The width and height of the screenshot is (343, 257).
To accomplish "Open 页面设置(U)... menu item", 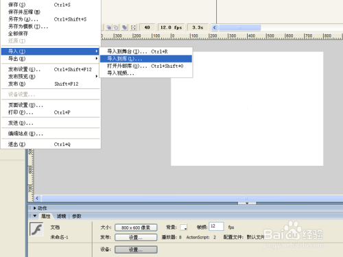I will point(51,105).
